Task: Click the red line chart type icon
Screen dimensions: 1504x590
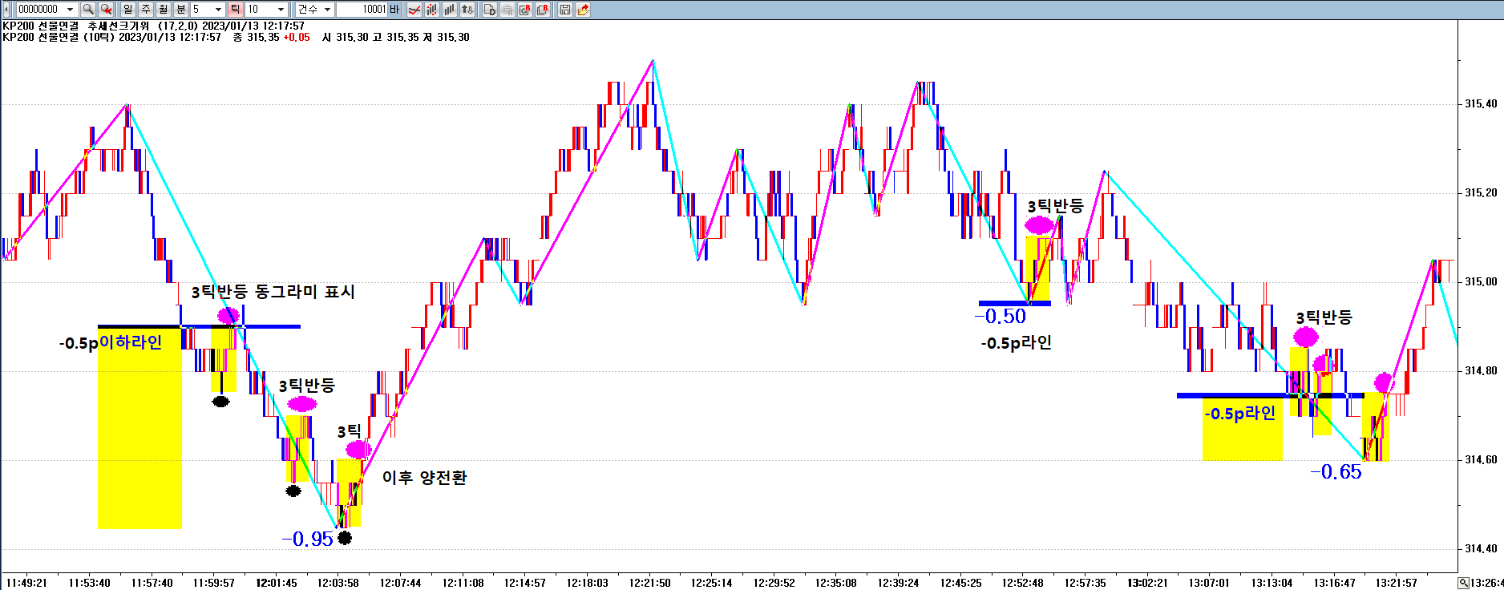Action: [x=414, y=10]
